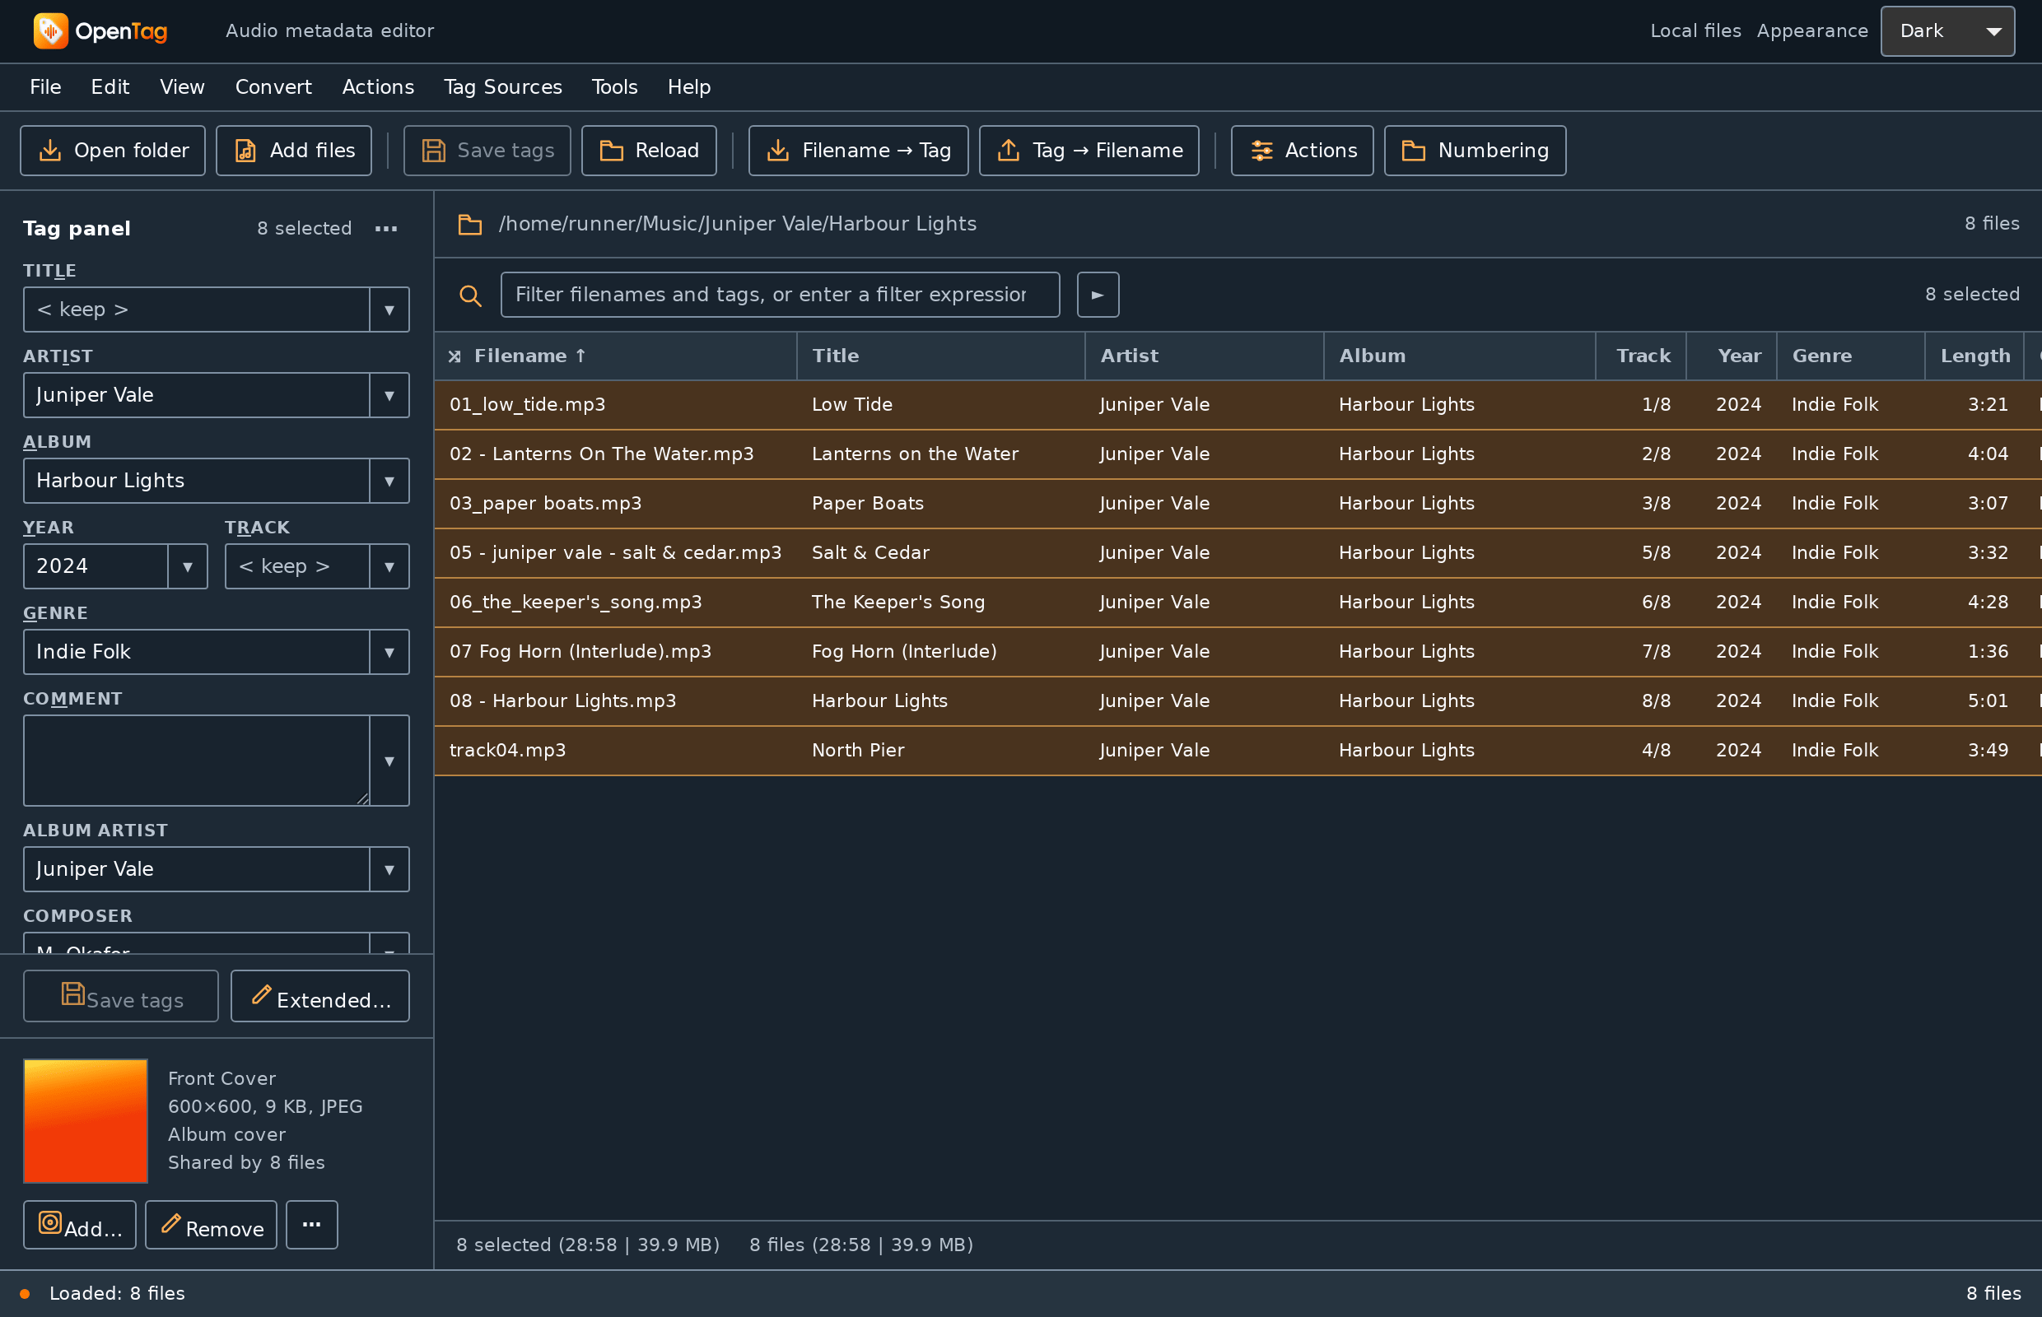Open the Extended tags dialog
Viewport: 2042px width, 1317px height.
320,995
